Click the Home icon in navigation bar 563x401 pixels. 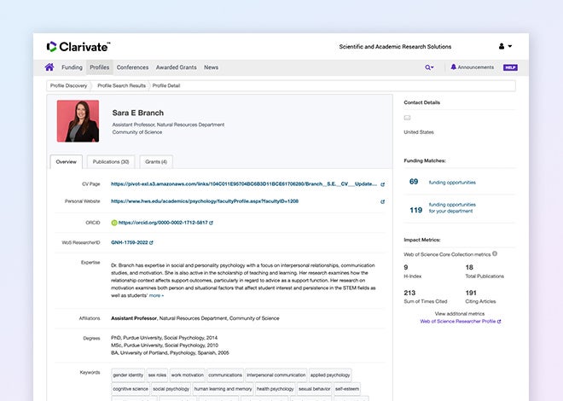[x=49, y=67]
